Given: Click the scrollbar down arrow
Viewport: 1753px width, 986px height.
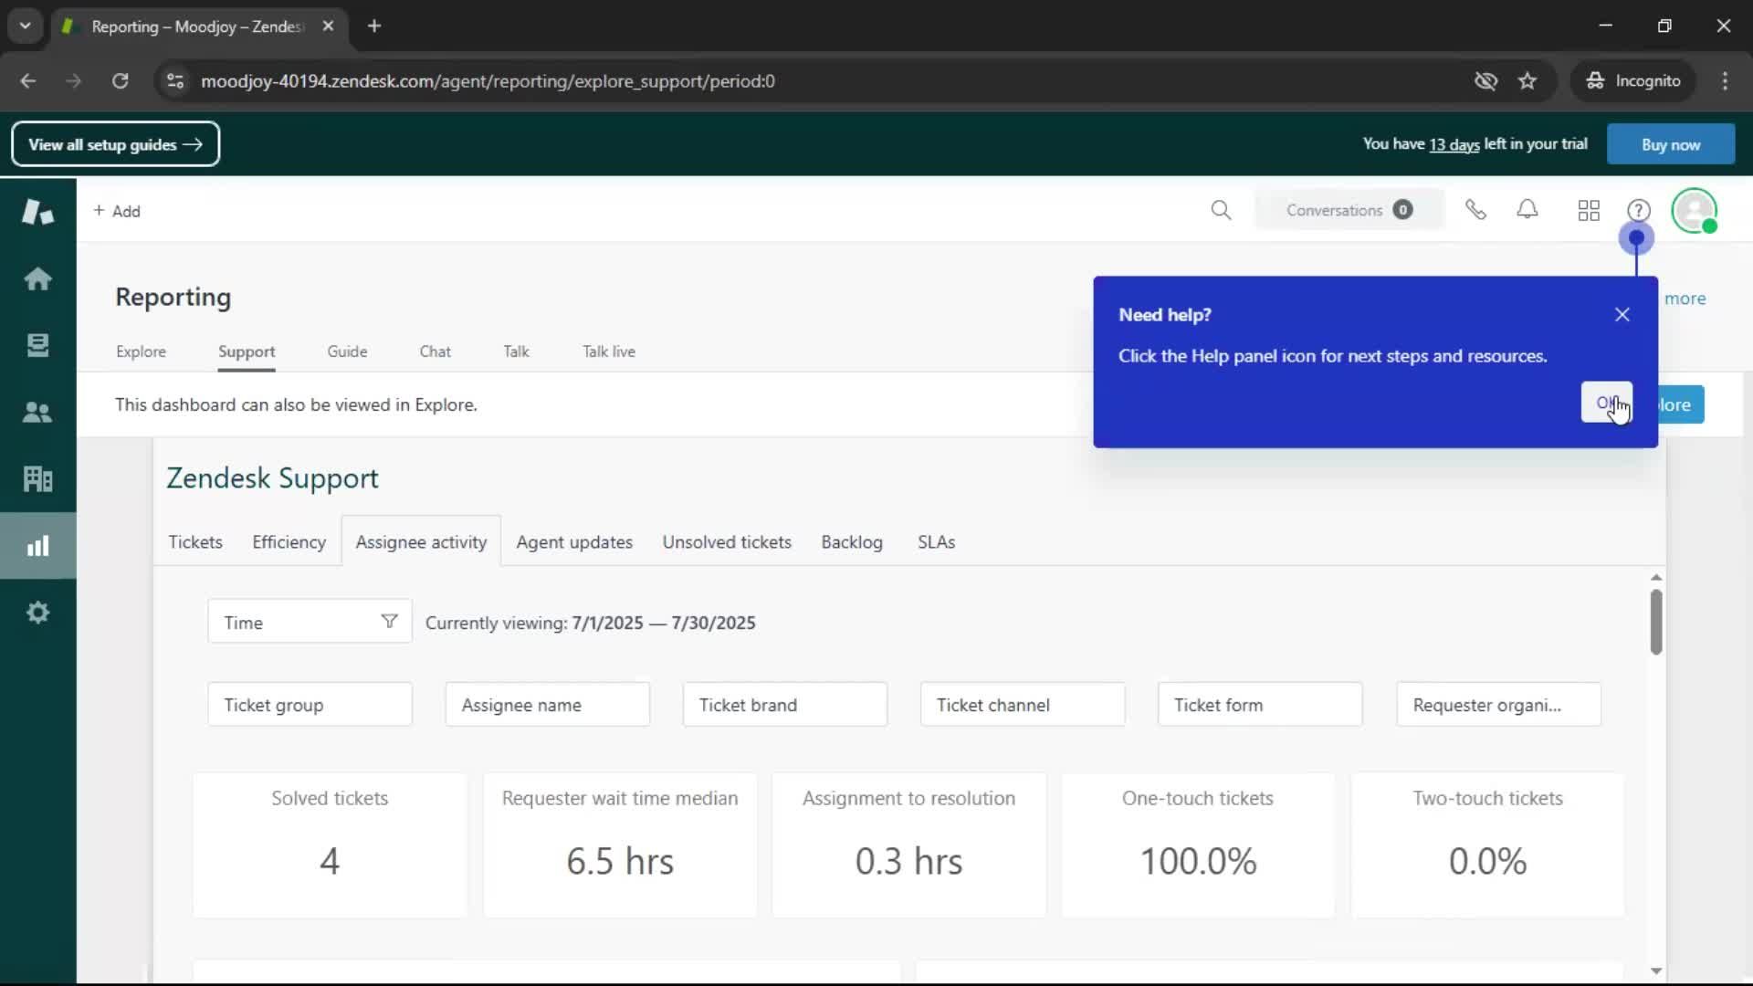Looking at the screenshot, I should (x=1656, y=971).
